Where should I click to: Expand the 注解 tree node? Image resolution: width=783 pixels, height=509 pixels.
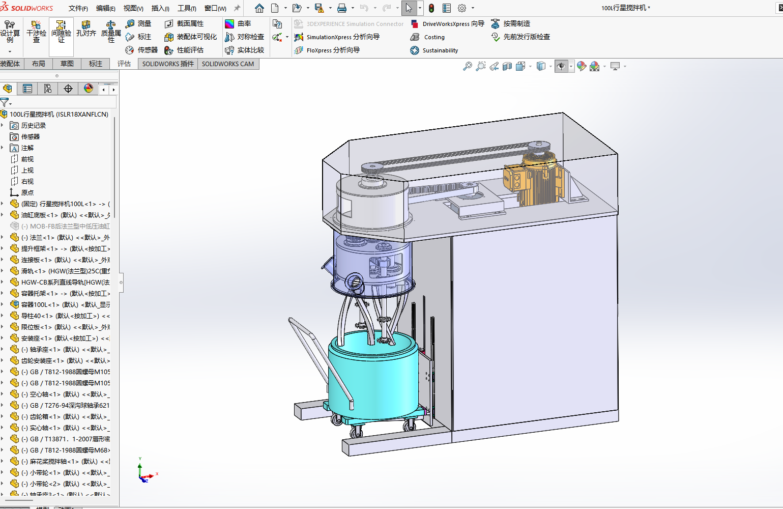pos(3,148)
